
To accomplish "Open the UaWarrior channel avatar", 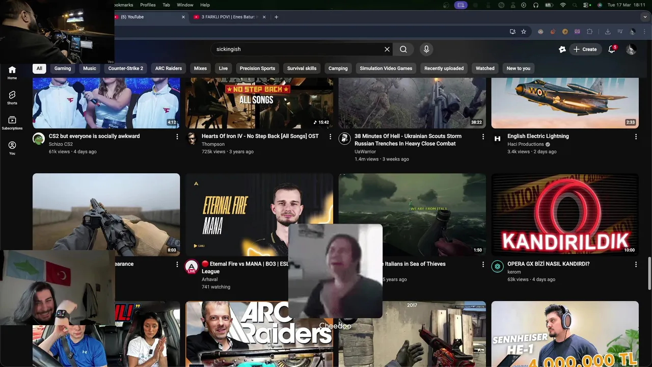I will [344, 139].
